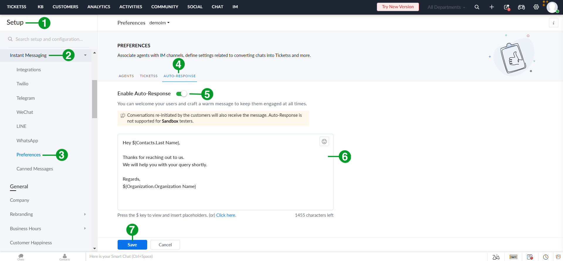The height and width of the screenshot is (261, 563).
Task: Expand the Rebranding submenu
Action: pos(85,214)
